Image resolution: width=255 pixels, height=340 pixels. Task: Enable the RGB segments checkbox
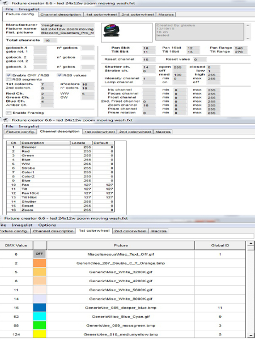coord(8,79)
